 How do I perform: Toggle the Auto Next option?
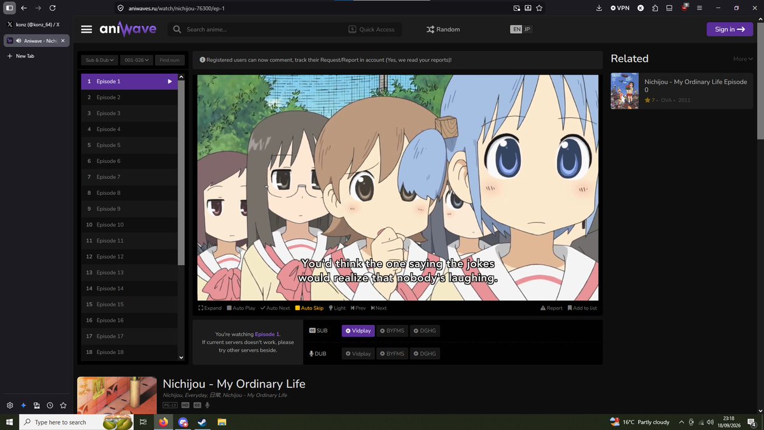pyautogui.click(x=275, y=308)
